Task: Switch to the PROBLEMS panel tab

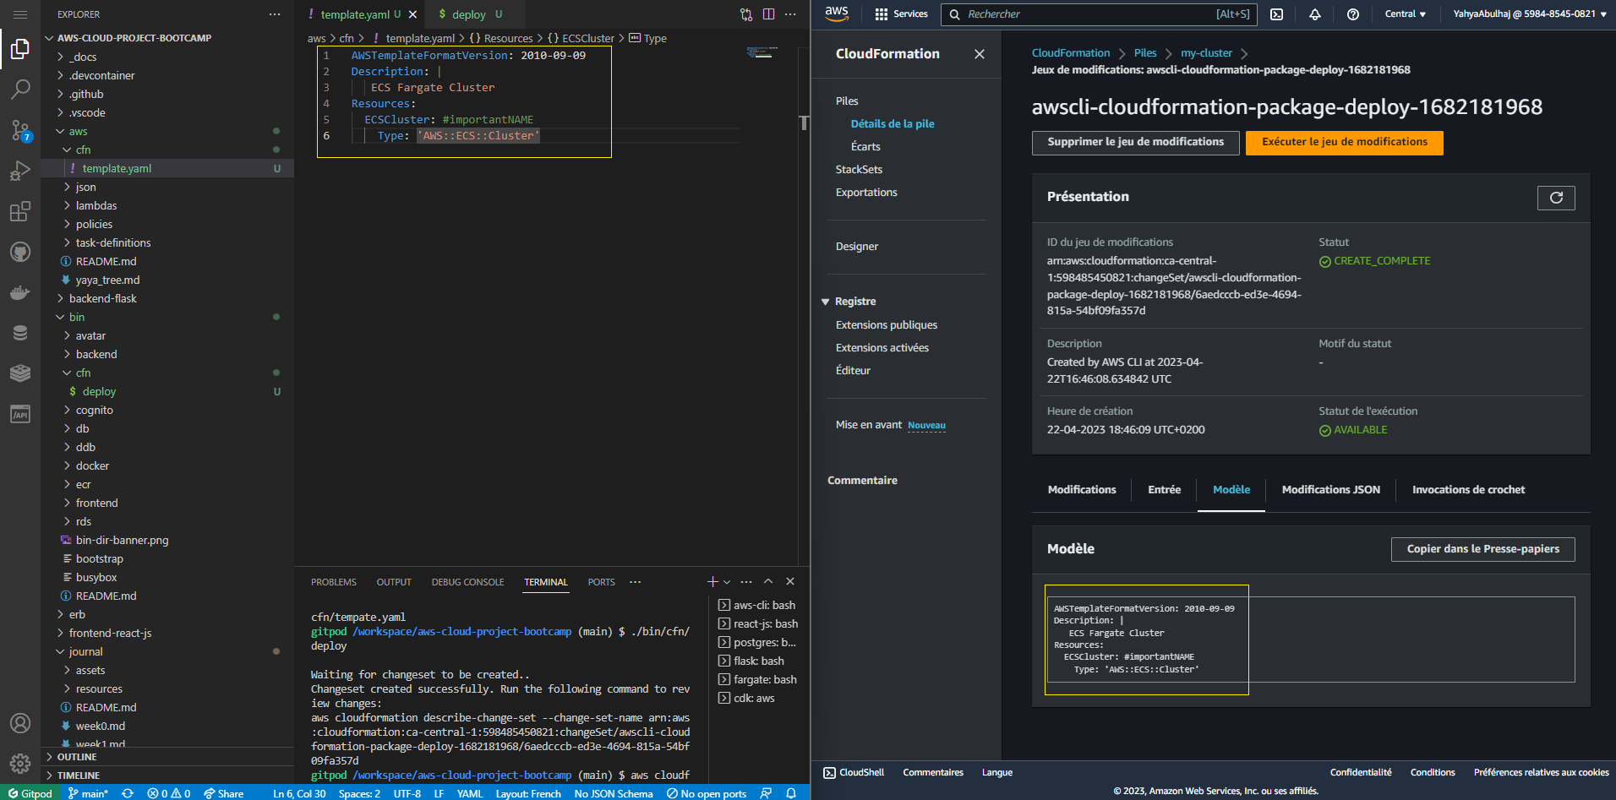Action: tap(334, 582)
